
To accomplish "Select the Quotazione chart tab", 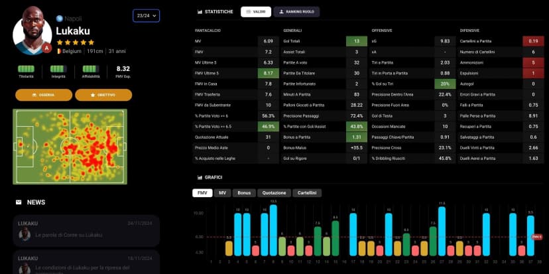I will 273,193.
